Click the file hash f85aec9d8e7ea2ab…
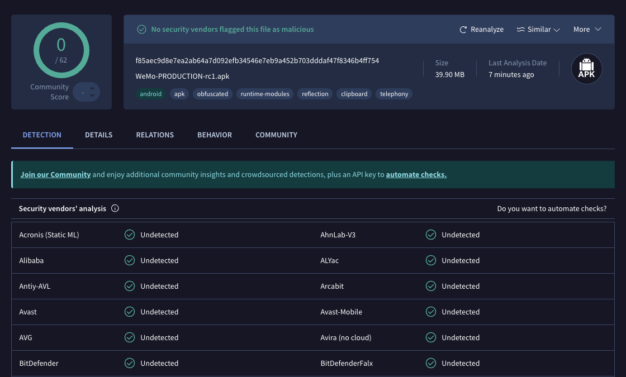 257,61
